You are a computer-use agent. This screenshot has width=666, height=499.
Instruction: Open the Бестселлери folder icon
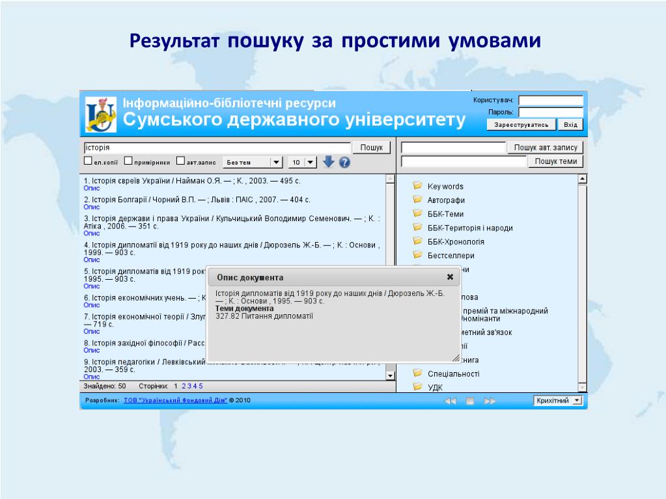pos(417,254)
